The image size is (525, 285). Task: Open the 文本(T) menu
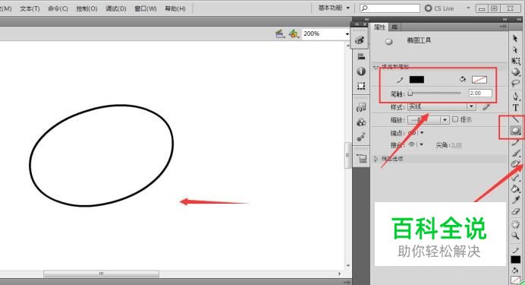[30, 8]
